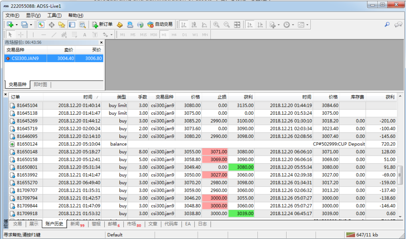406x239 pixels.
Task: Expand the profiles dropdown arrow
Action: [x=31, y=25]
